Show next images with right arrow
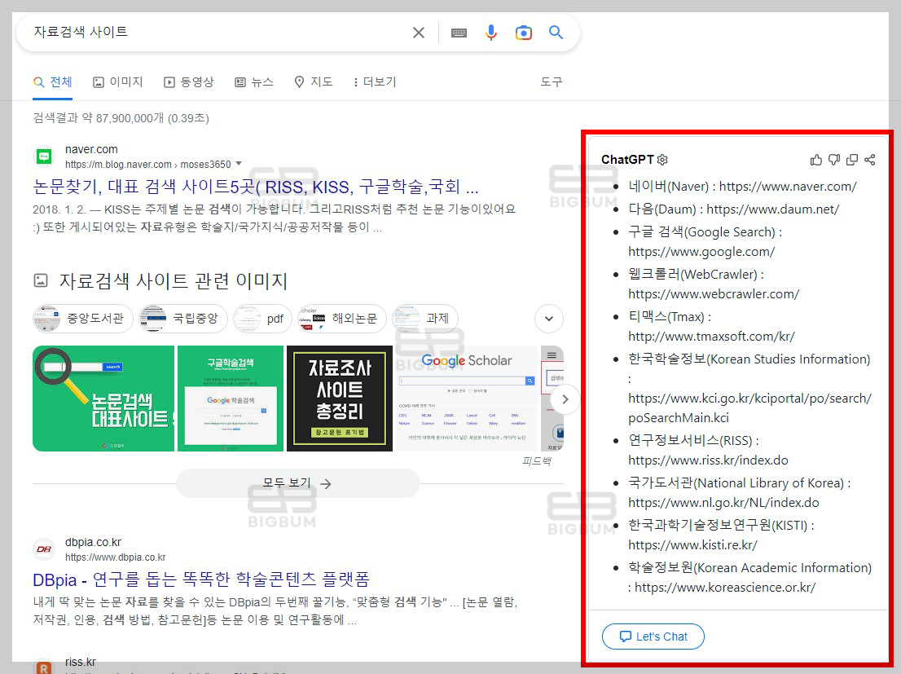This screenshot has width=901, height=674. (x=565, y=399)
